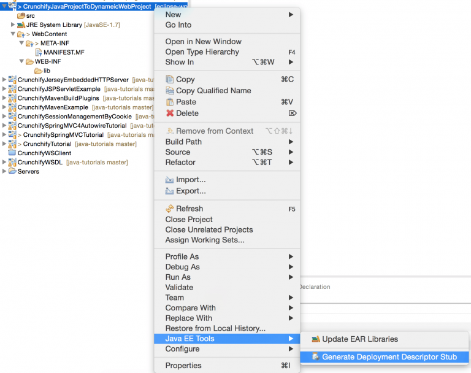This screenshot has height=373, width=471.
Task: Expand the Servers folder
Action: [5, 171]
